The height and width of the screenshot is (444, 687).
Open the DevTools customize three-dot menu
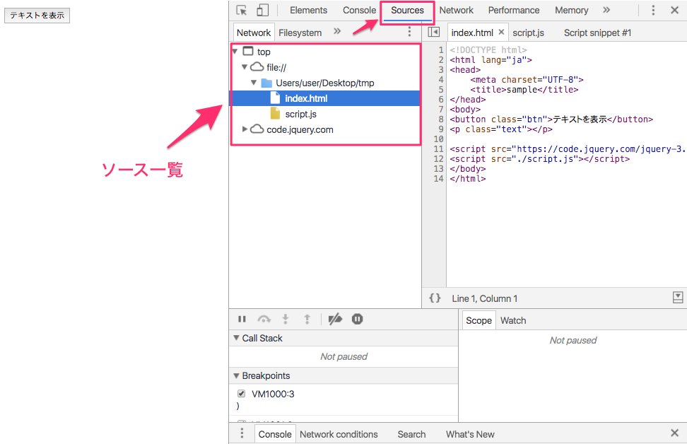tap(653, 10)
